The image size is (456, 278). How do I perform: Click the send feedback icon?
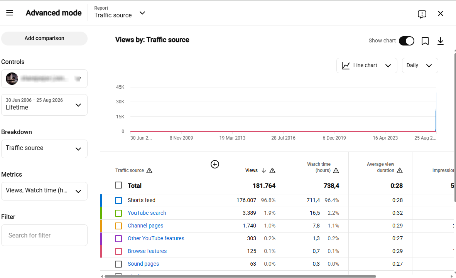(x=422, y=14)
